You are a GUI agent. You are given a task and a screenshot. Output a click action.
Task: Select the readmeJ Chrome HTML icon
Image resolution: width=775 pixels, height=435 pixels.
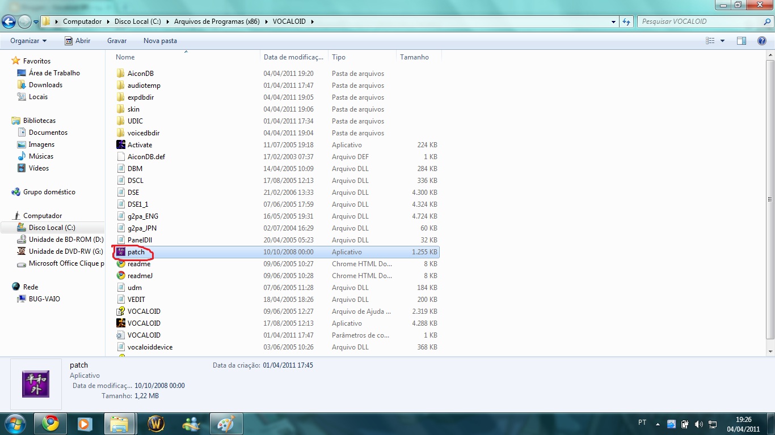[120, 276]
